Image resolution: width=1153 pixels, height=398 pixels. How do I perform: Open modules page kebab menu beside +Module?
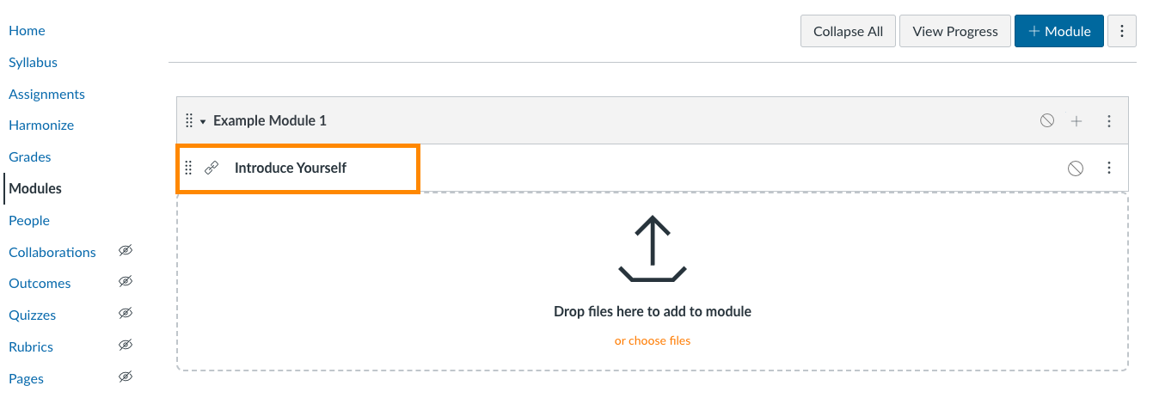(1121, 31)
